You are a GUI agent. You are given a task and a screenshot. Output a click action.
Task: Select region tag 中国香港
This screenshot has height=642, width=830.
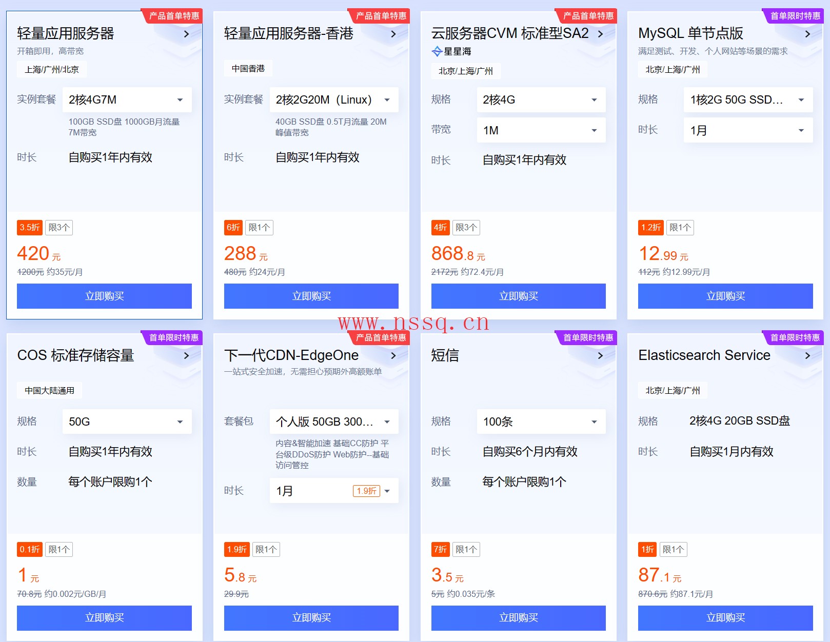248,68
